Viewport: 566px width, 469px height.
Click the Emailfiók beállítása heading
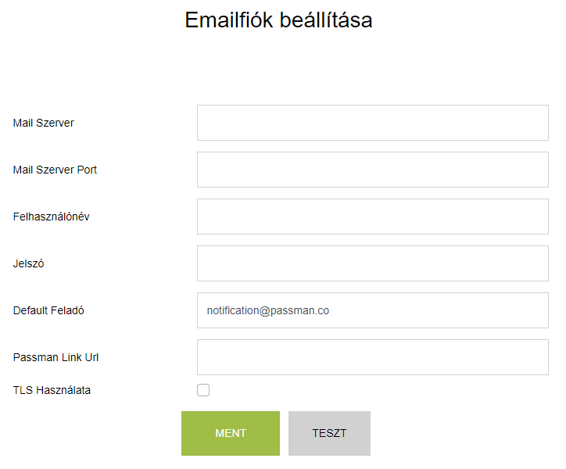[278, 20]
